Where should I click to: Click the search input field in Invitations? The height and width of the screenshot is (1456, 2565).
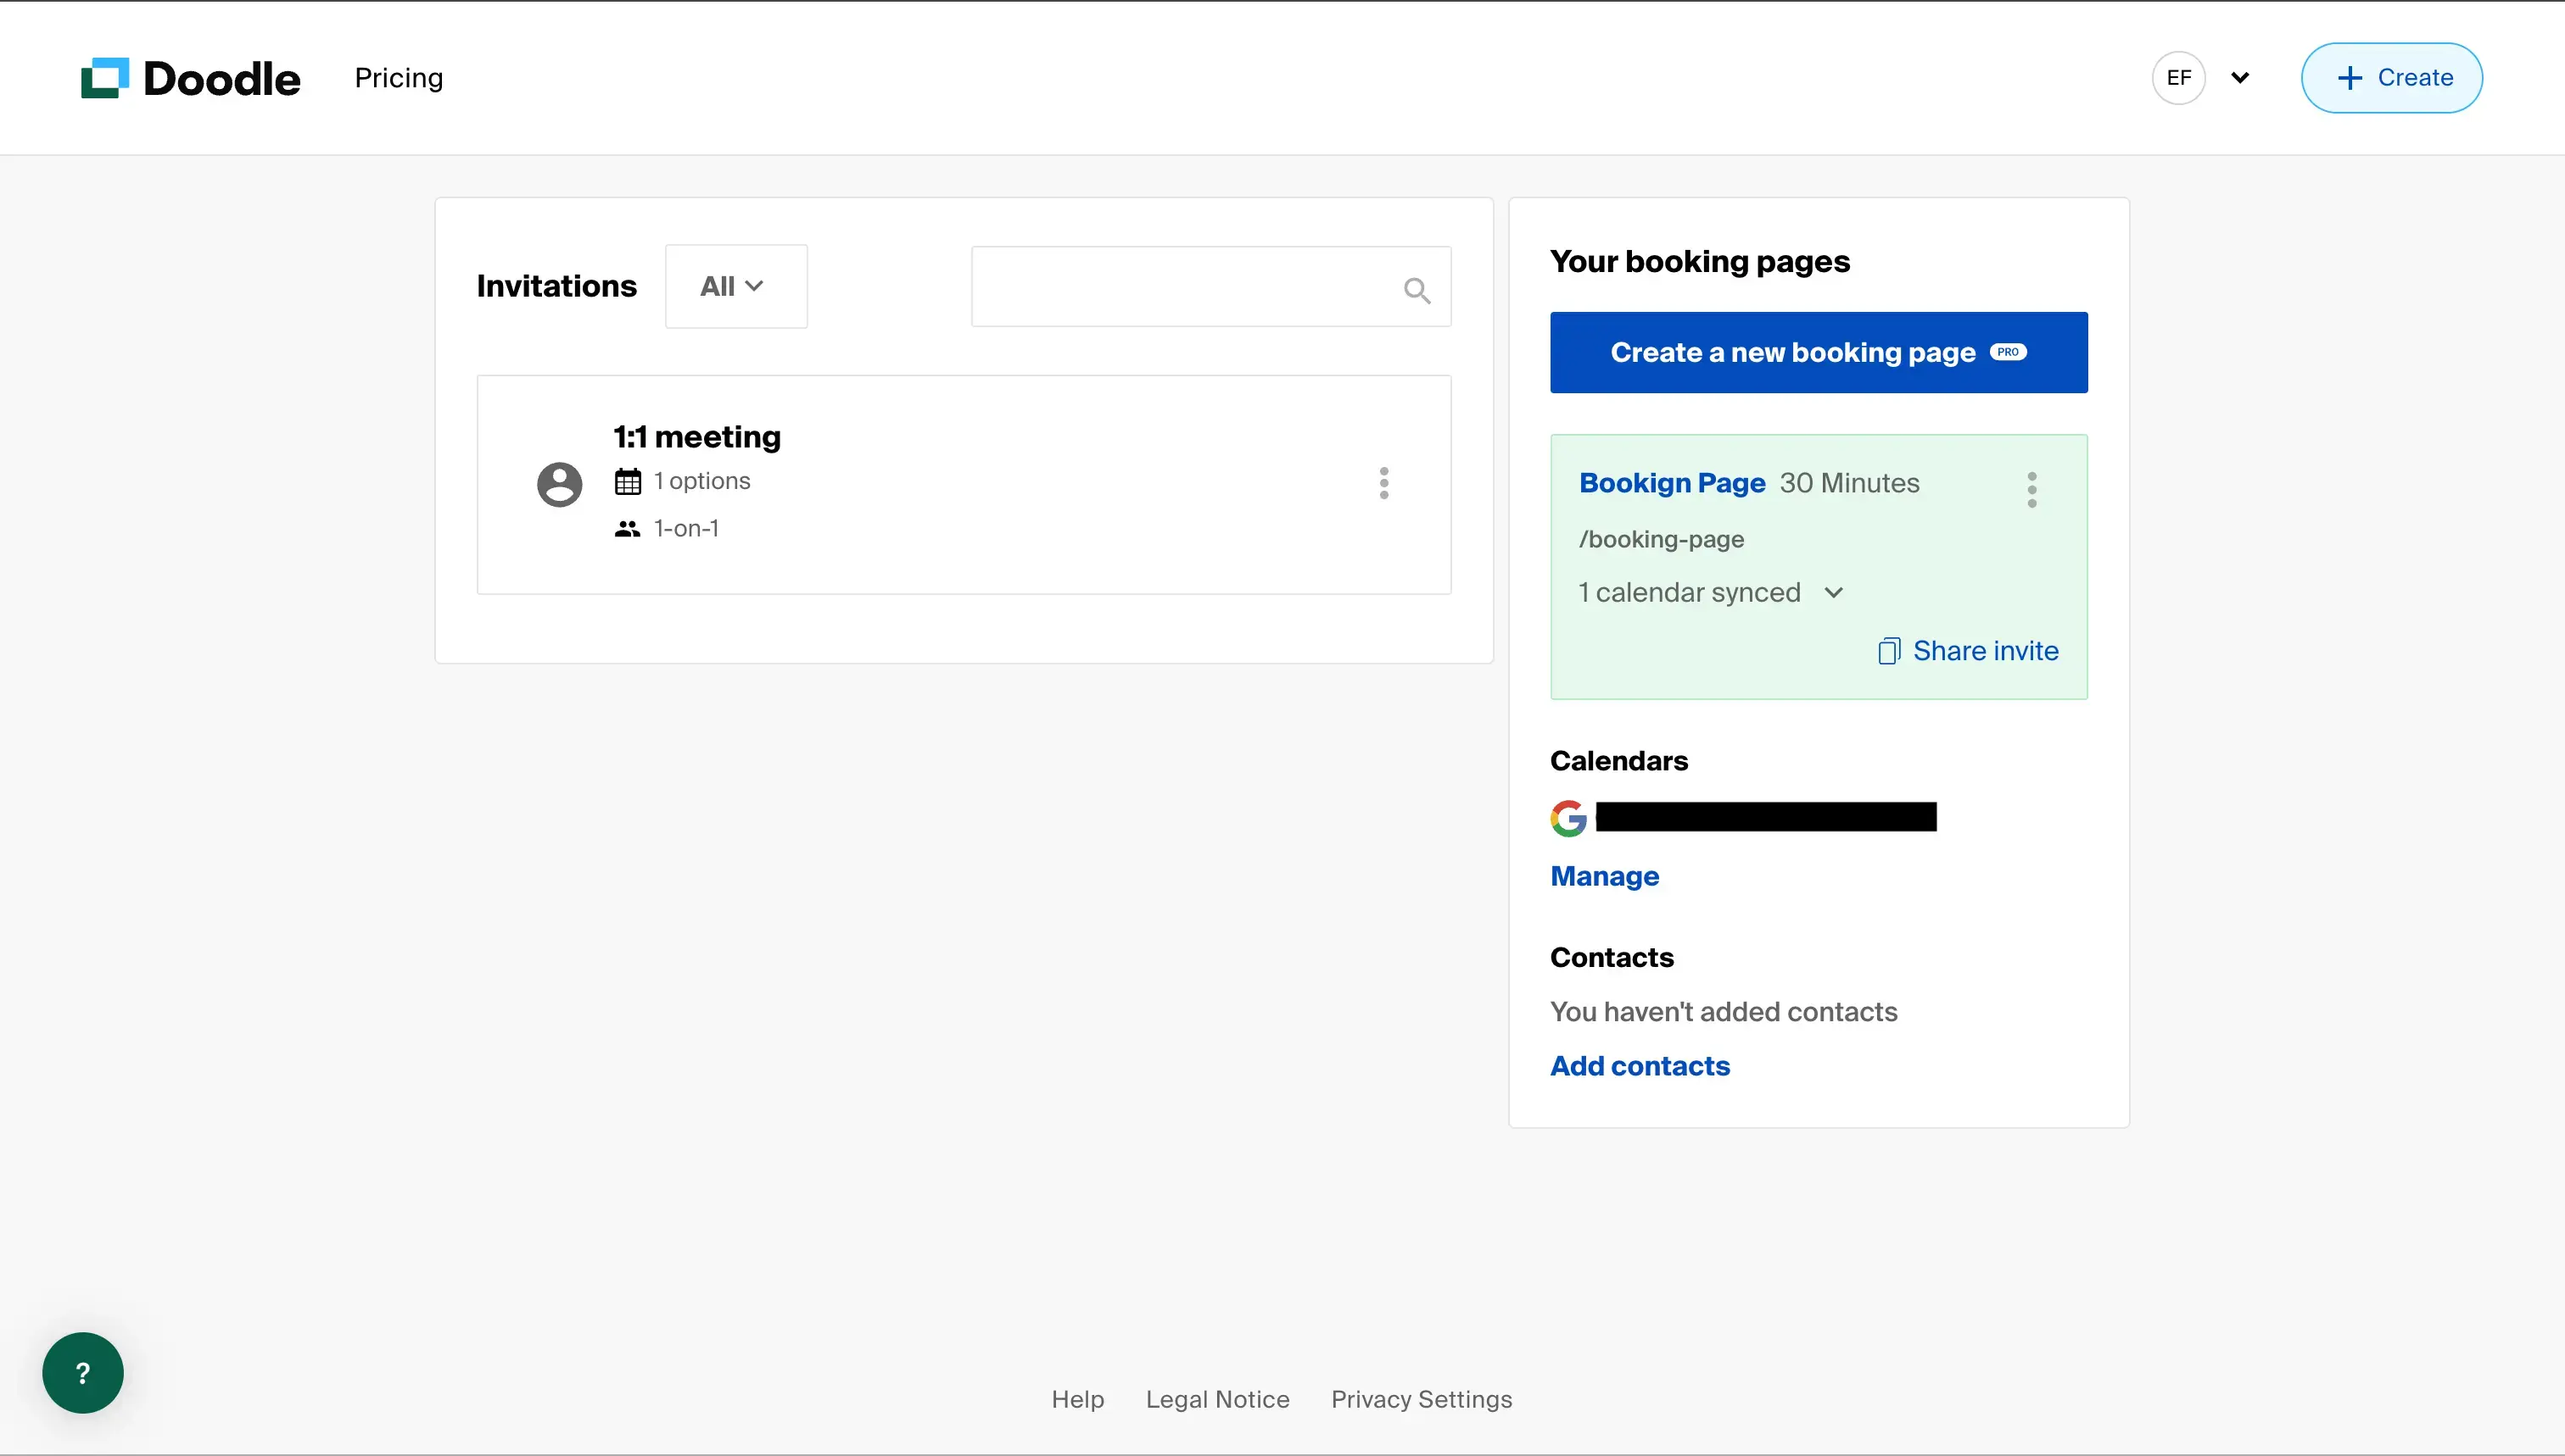1210,286
